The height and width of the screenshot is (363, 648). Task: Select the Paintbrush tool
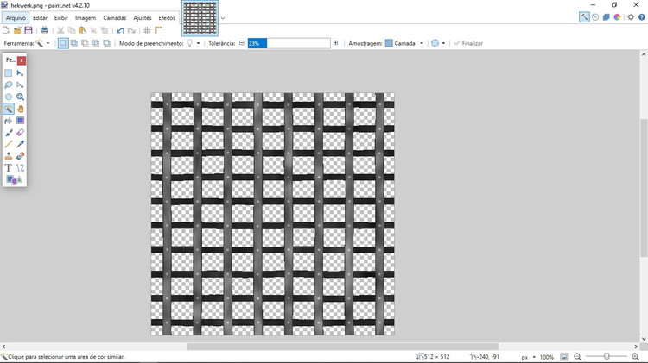pyautogui.click(x=9, y=133)
